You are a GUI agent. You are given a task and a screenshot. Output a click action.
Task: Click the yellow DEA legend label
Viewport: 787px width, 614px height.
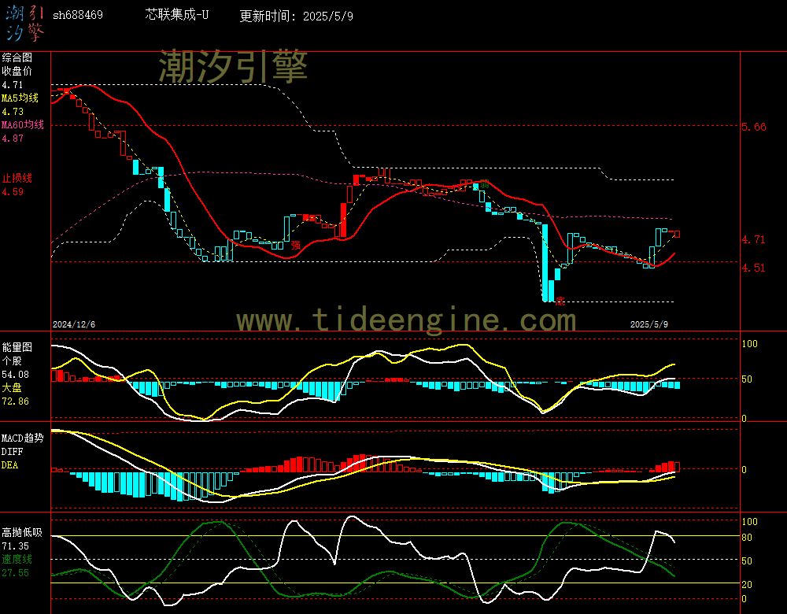tap(9, 465)
